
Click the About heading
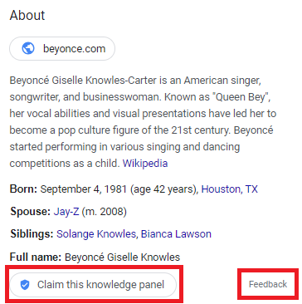pos(27,15)
